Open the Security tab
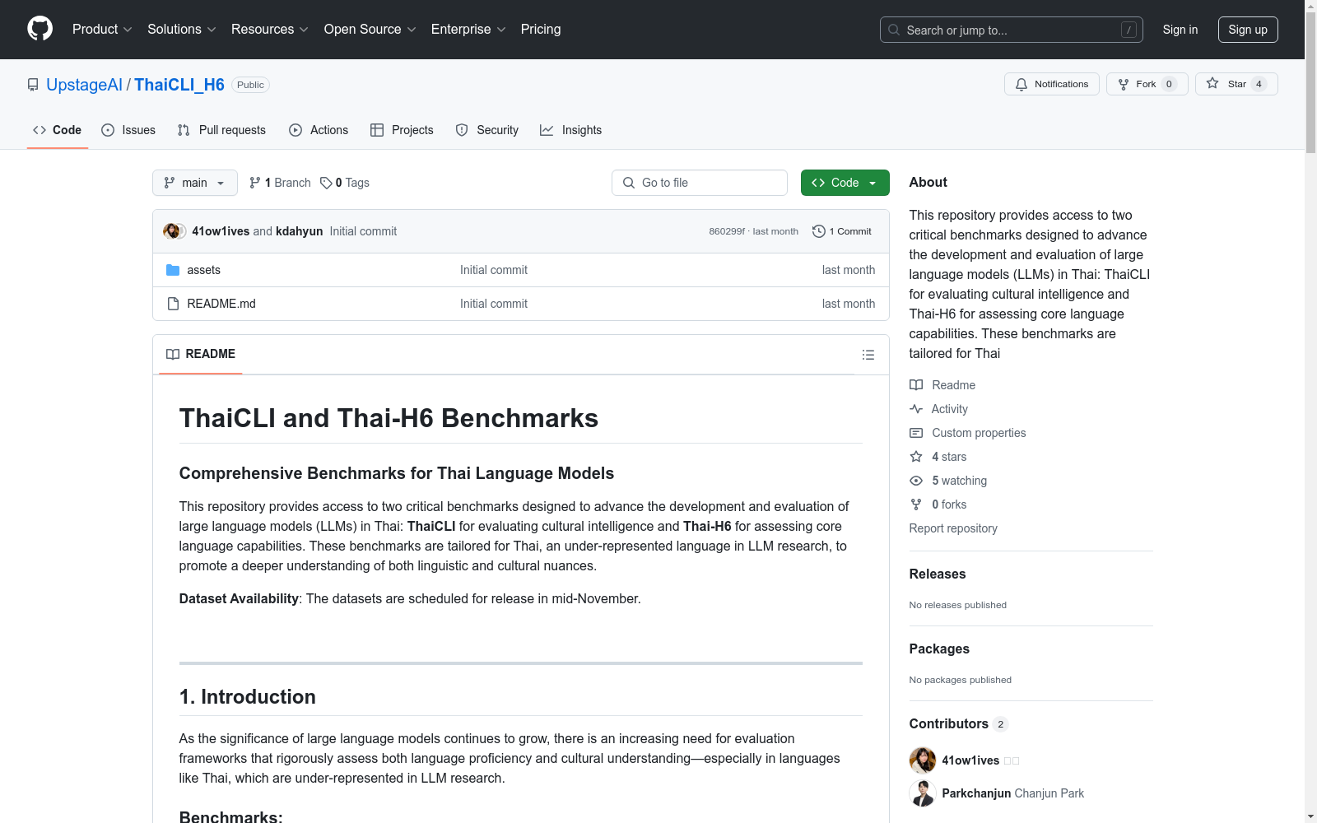The width and height of the screenshot is (1317, 823). click(487, 130)
